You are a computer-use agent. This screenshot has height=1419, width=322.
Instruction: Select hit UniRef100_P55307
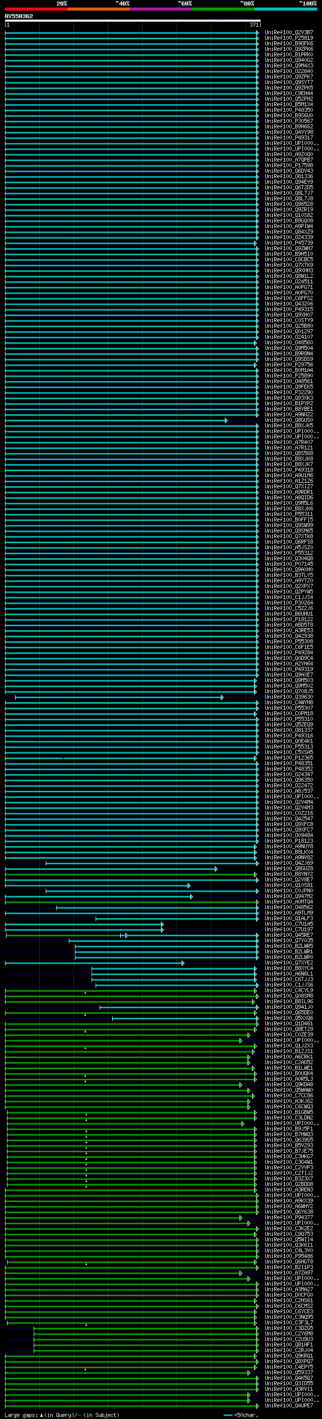click(289, 708)
